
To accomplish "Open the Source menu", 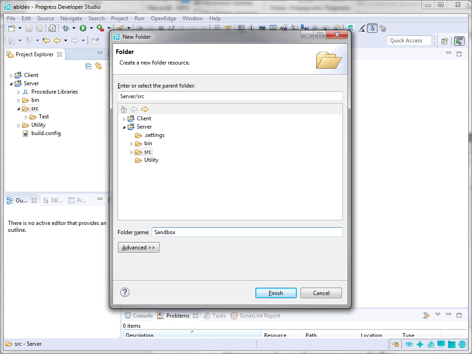I will [x=46, y=18].
